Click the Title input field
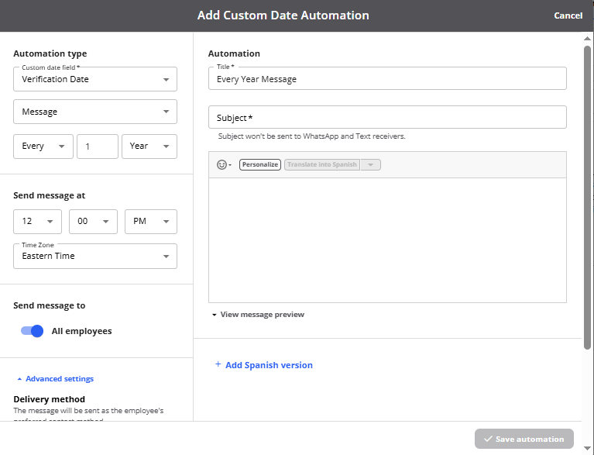 tap(387, 79)
